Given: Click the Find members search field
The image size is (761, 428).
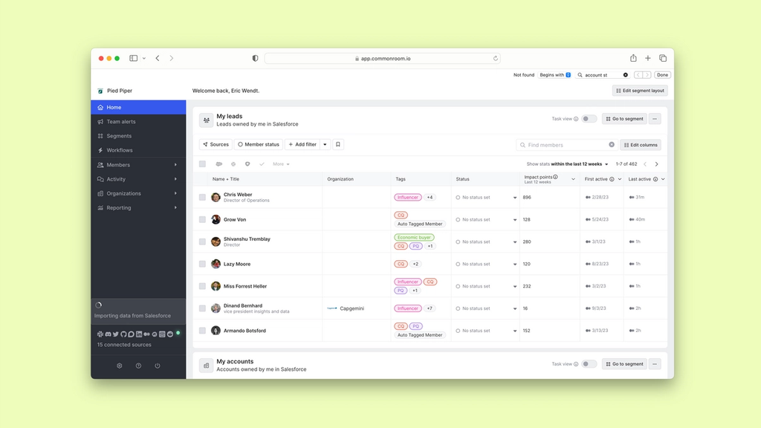Looking at the screenshot, I should pyautogui.click(x=566, y=145).
